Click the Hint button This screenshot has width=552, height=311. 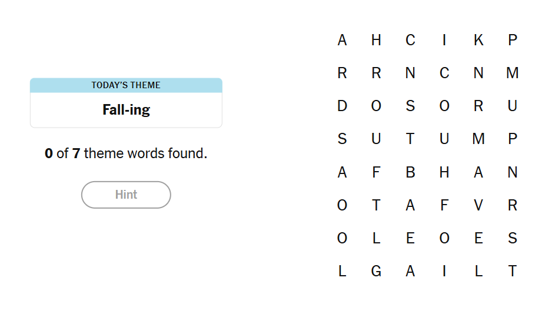point(126,195)
